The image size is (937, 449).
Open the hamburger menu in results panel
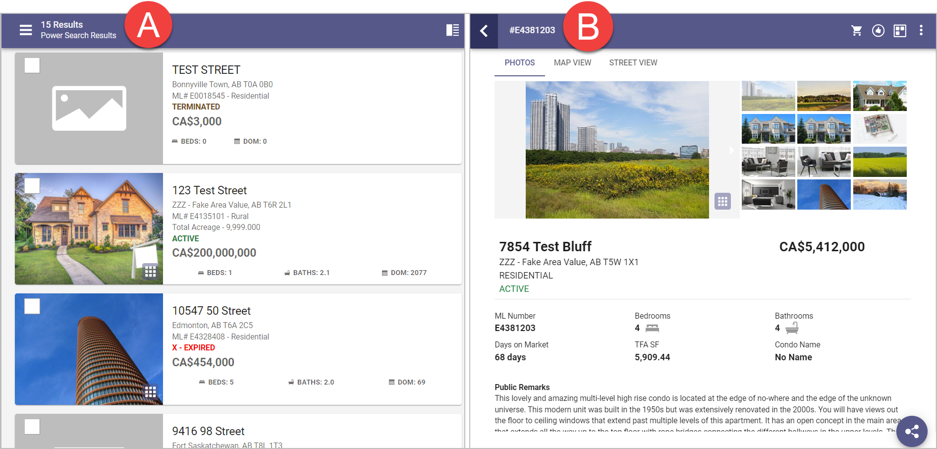click(26, 30)
